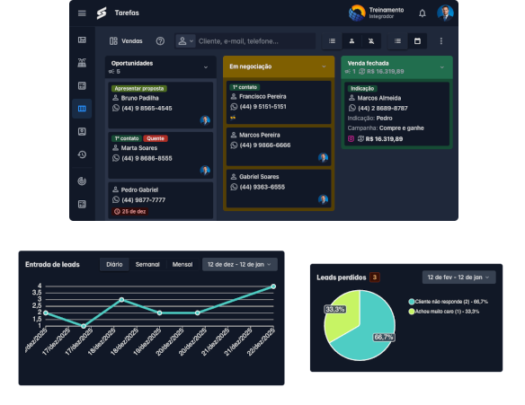Open the more options vertical dots menu
525x405 pixels.
click(441, 41)
